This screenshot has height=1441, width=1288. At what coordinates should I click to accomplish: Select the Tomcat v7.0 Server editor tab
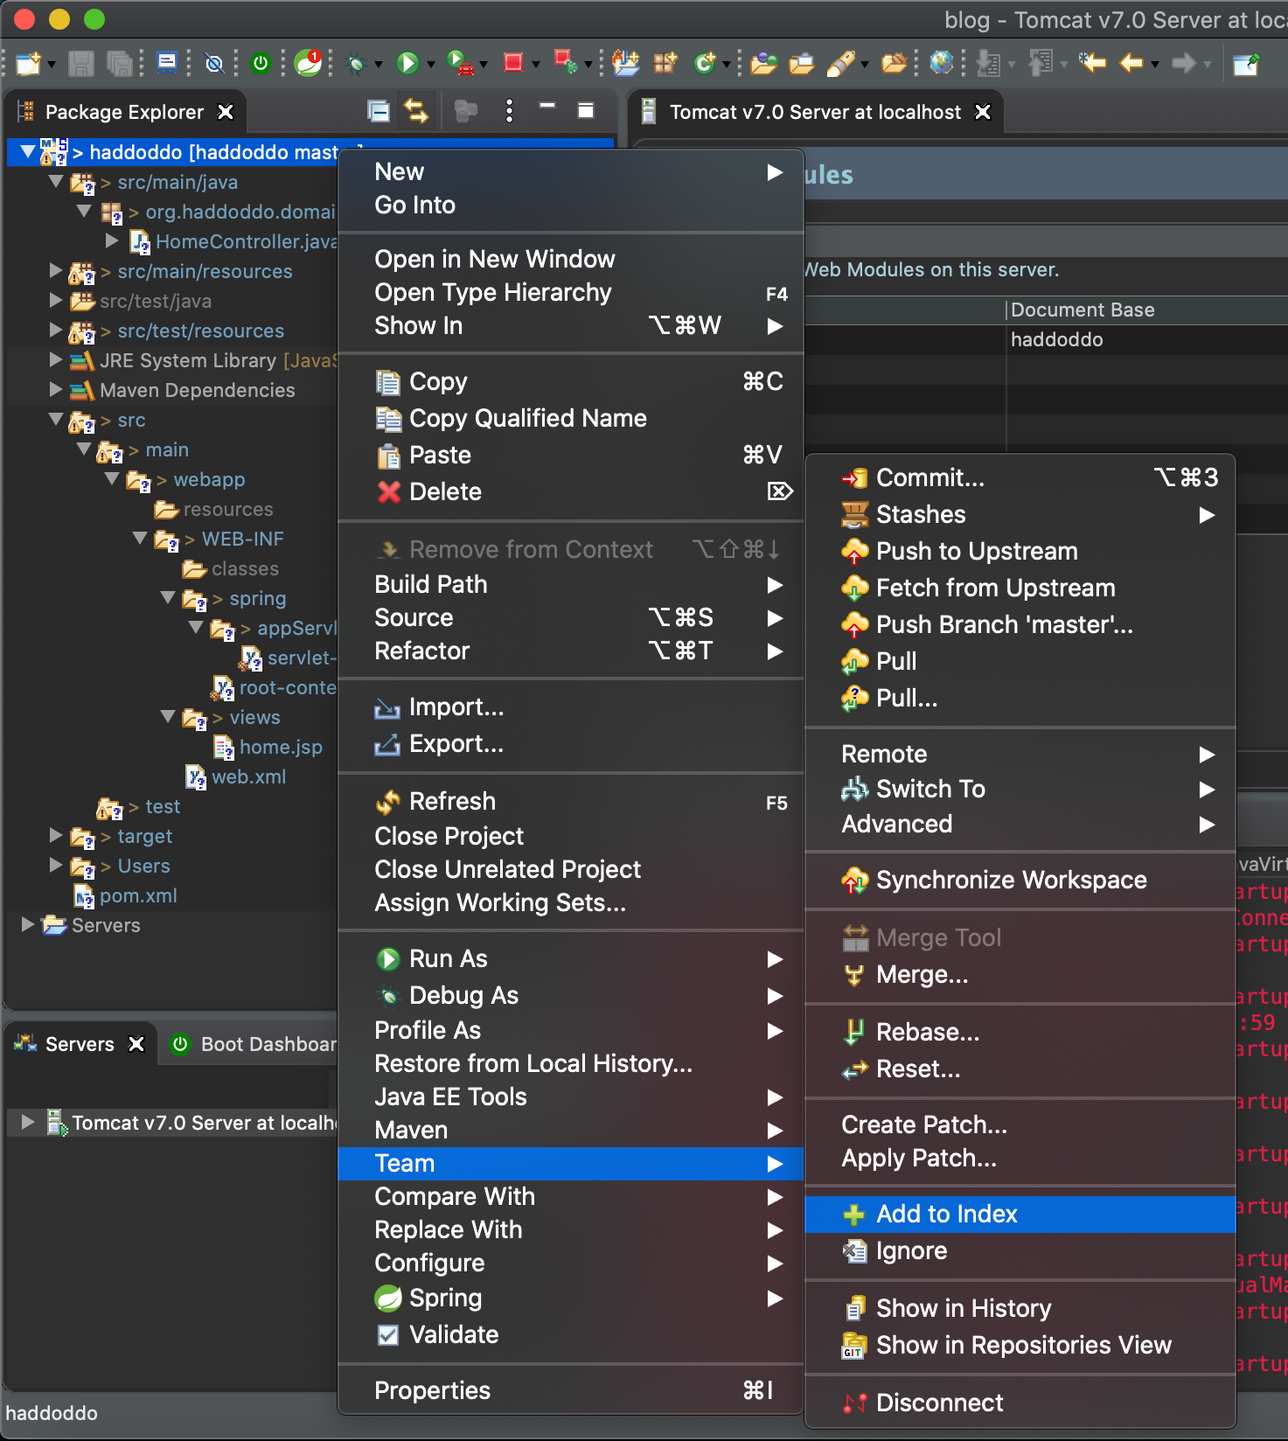815,112
